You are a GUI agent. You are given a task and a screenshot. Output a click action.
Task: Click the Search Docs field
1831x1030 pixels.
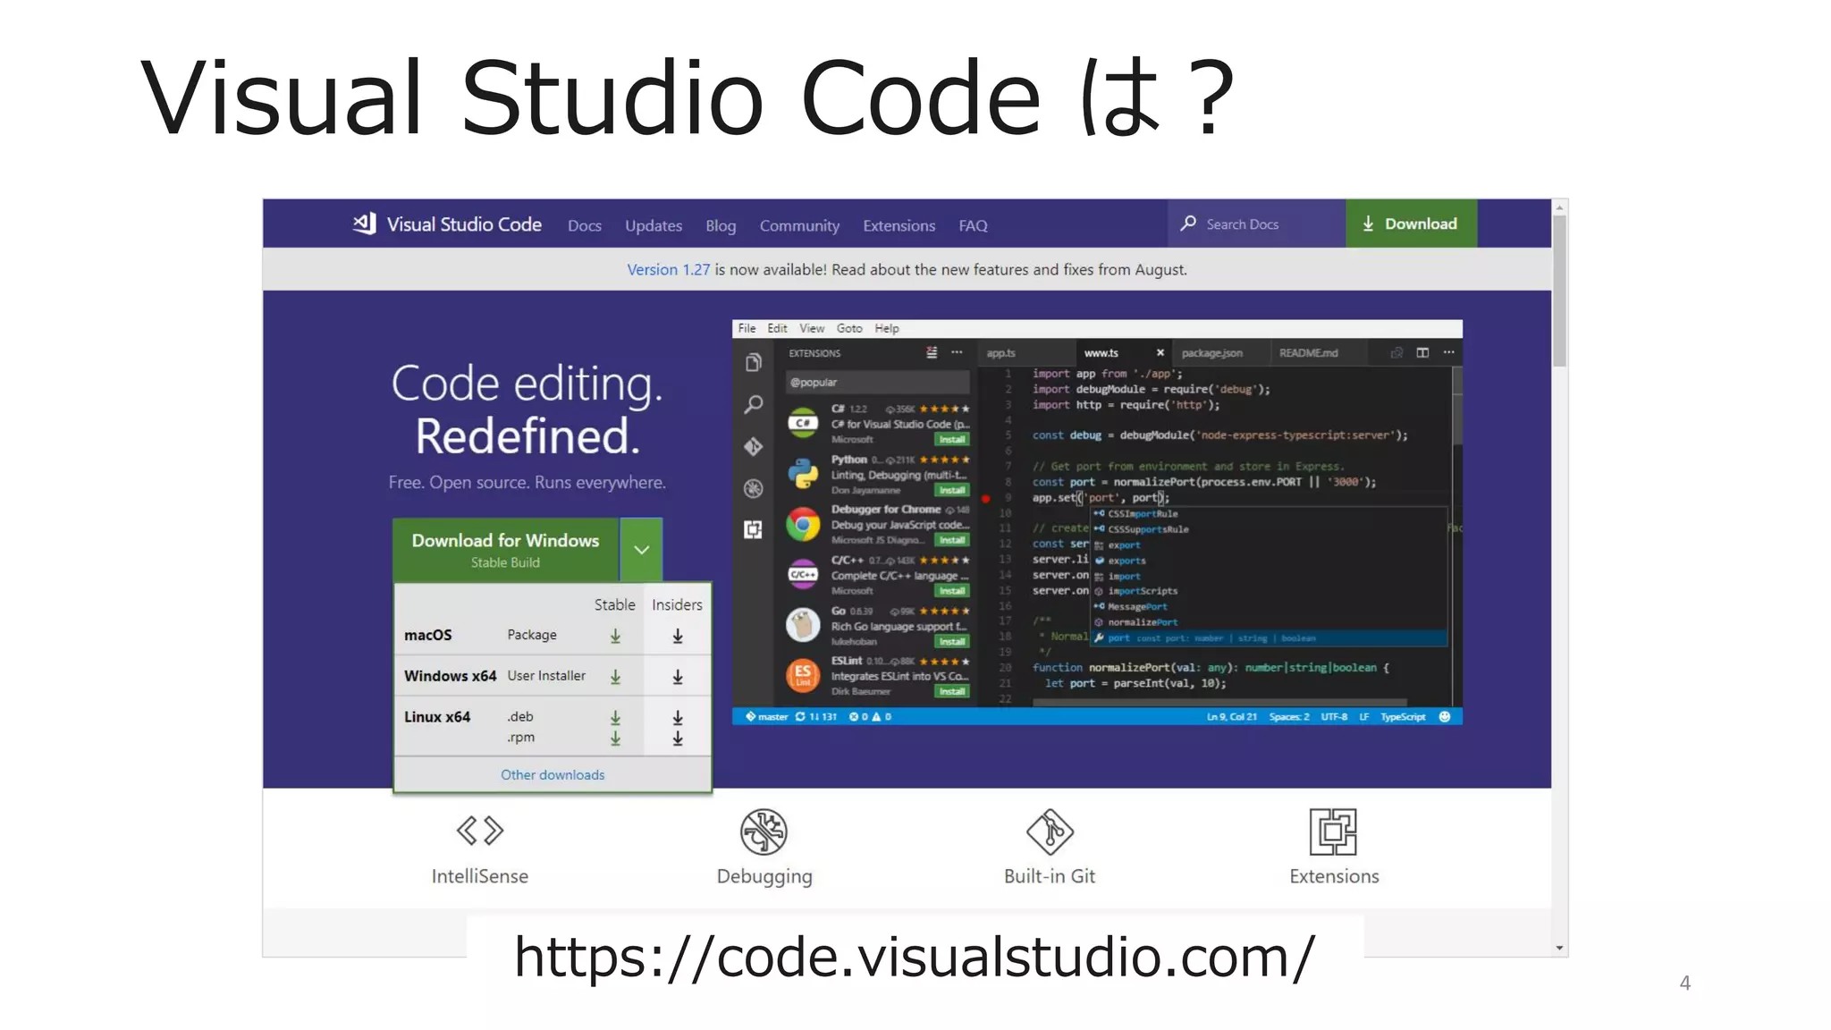[1256, 224]
